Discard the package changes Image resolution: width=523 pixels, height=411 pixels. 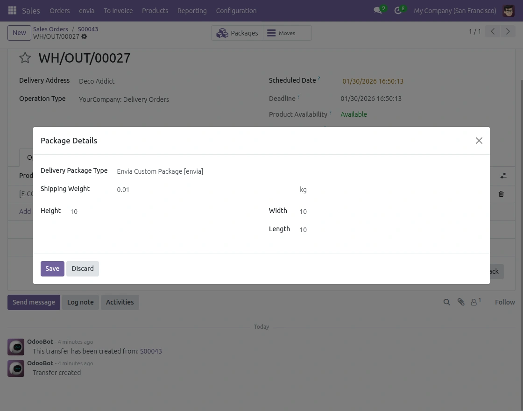point(83,269)
